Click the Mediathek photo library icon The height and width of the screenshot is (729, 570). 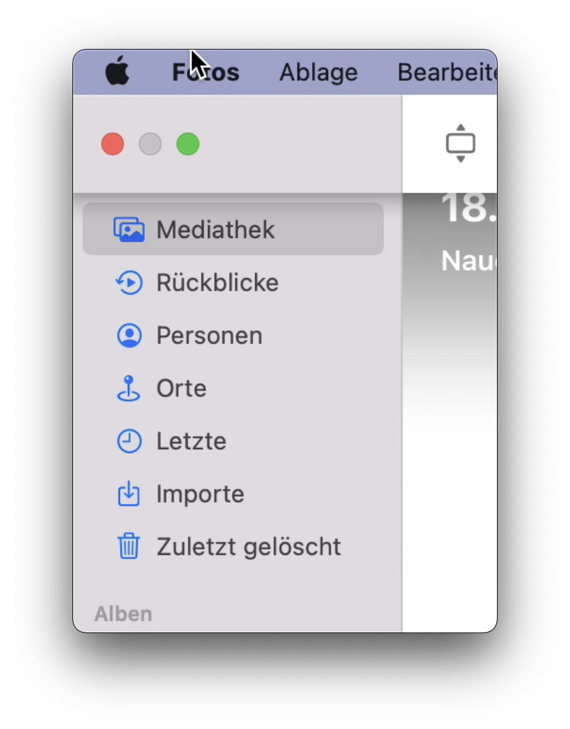[x=128, y=230]
